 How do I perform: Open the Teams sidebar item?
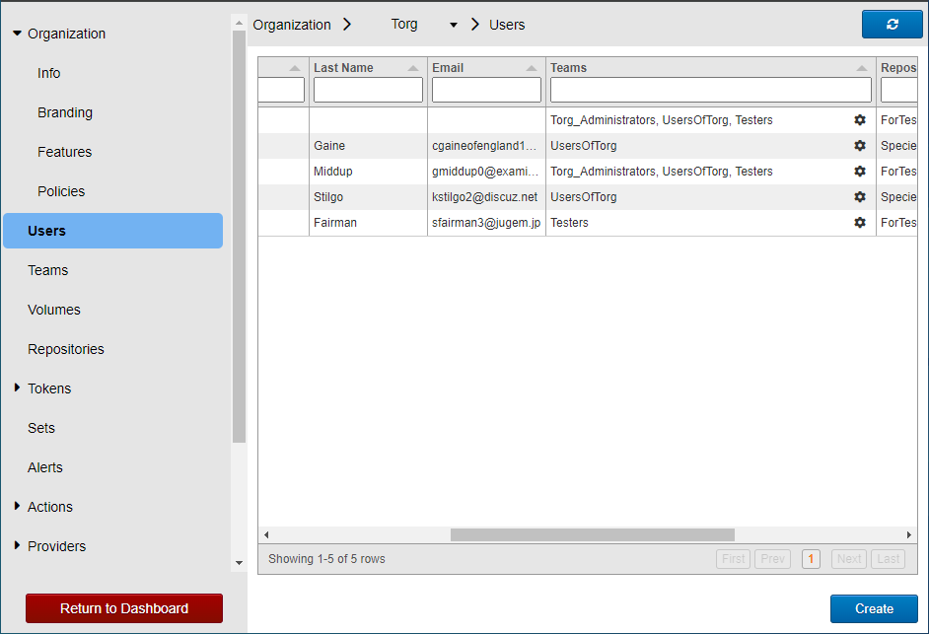48,270
